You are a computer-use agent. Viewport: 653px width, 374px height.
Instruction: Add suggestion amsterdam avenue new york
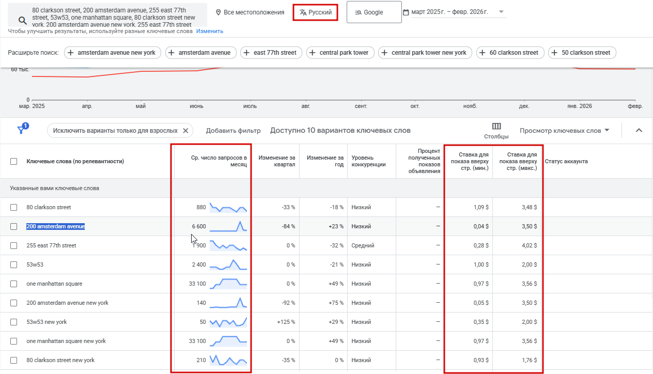[113, 53]
